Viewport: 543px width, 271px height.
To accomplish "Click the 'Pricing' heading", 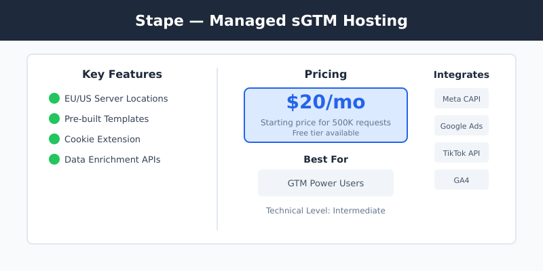I will (x=326, y=75).
